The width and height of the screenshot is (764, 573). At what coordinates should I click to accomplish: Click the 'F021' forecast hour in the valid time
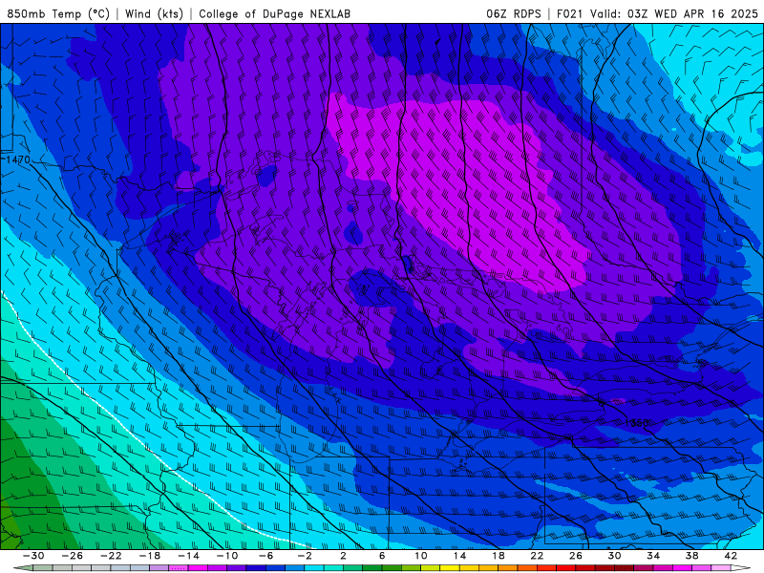[x=569, y=13]
